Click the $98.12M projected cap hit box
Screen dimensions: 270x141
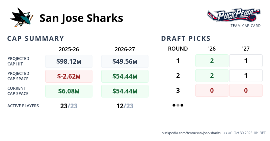(69, 61)
